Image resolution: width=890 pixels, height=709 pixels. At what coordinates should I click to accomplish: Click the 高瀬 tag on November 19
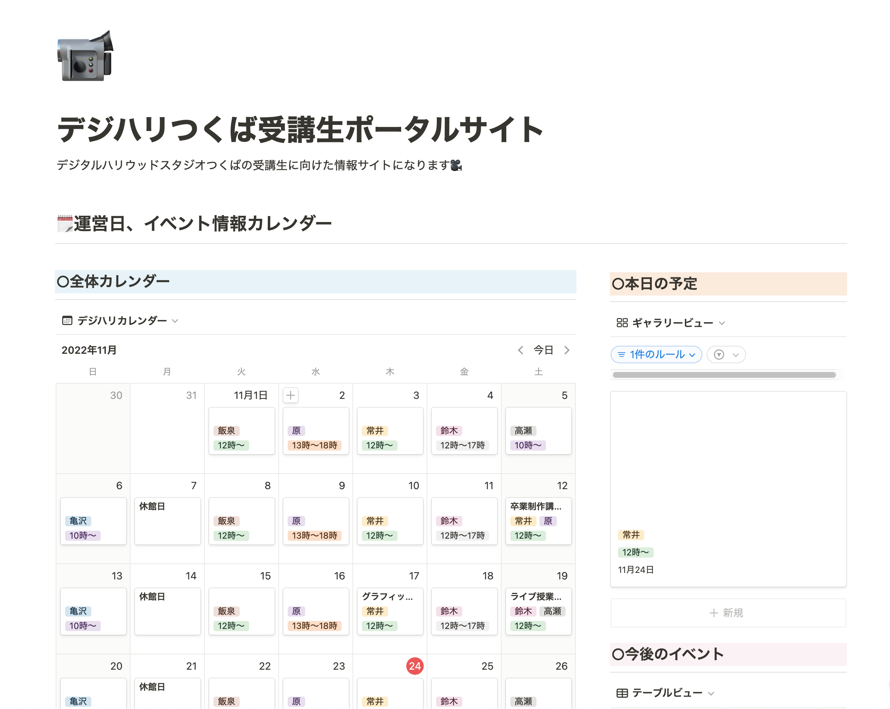coord(552,611)
